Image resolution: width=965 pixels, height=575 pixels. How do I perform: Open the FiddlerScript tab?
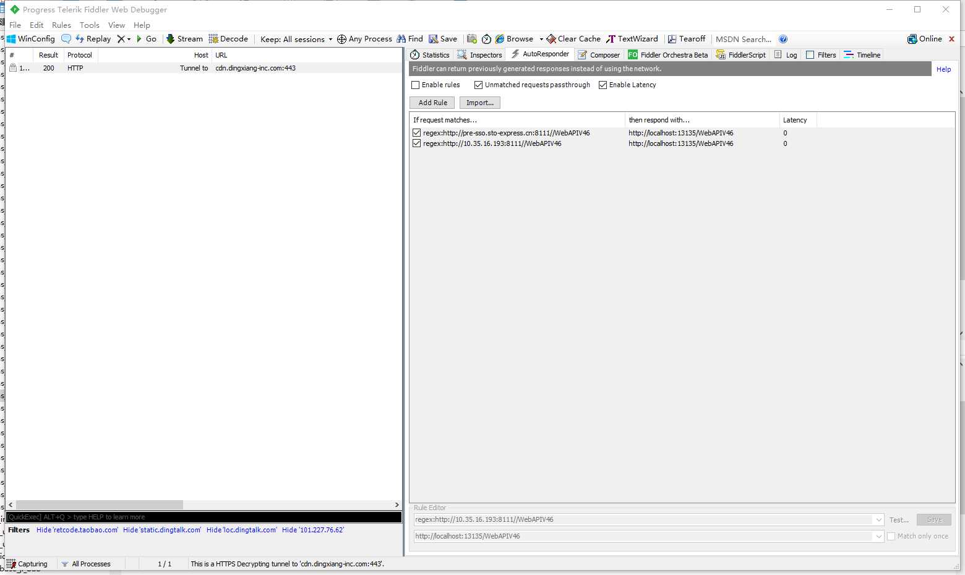pos(741,55)
